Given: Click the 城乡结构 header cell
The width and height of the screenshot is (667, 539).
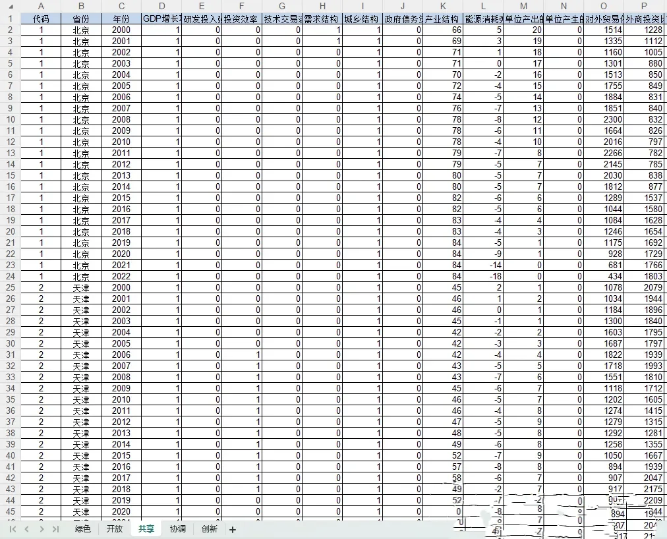Looking at the screenshot, I should point(362,18).
